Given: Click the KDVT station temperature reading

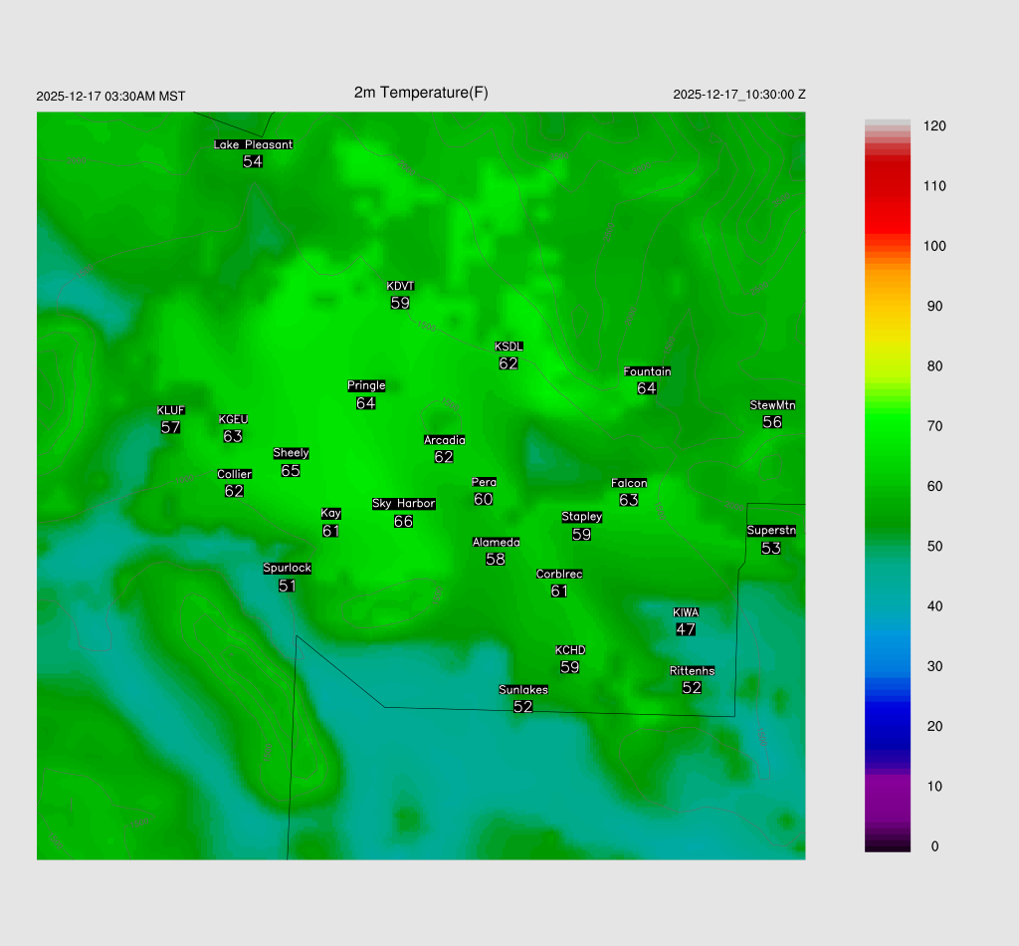Looking at the screenshot, I should [x=400, y=303].
